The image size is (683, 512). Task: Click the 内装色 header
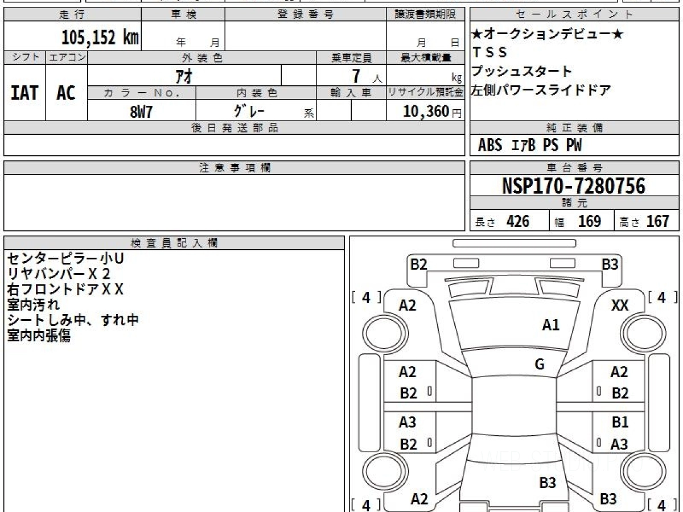click(x=256, y=93)
